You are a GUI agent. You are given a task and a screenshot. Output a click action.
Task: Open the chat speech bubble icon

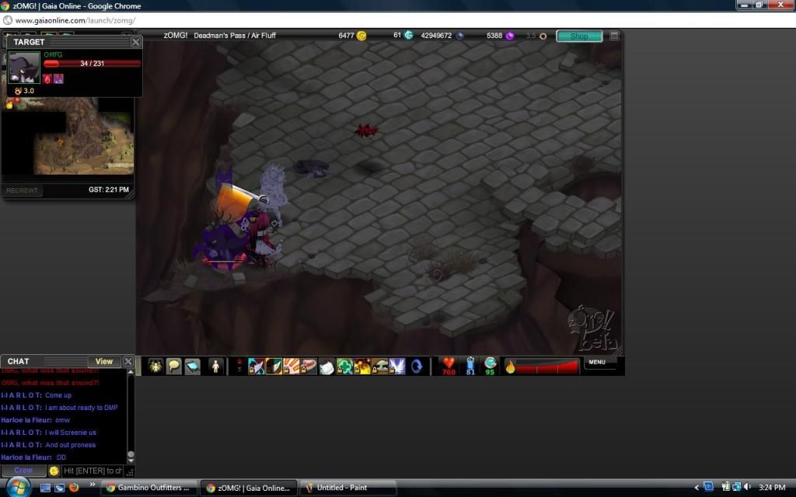click(173, 367)
